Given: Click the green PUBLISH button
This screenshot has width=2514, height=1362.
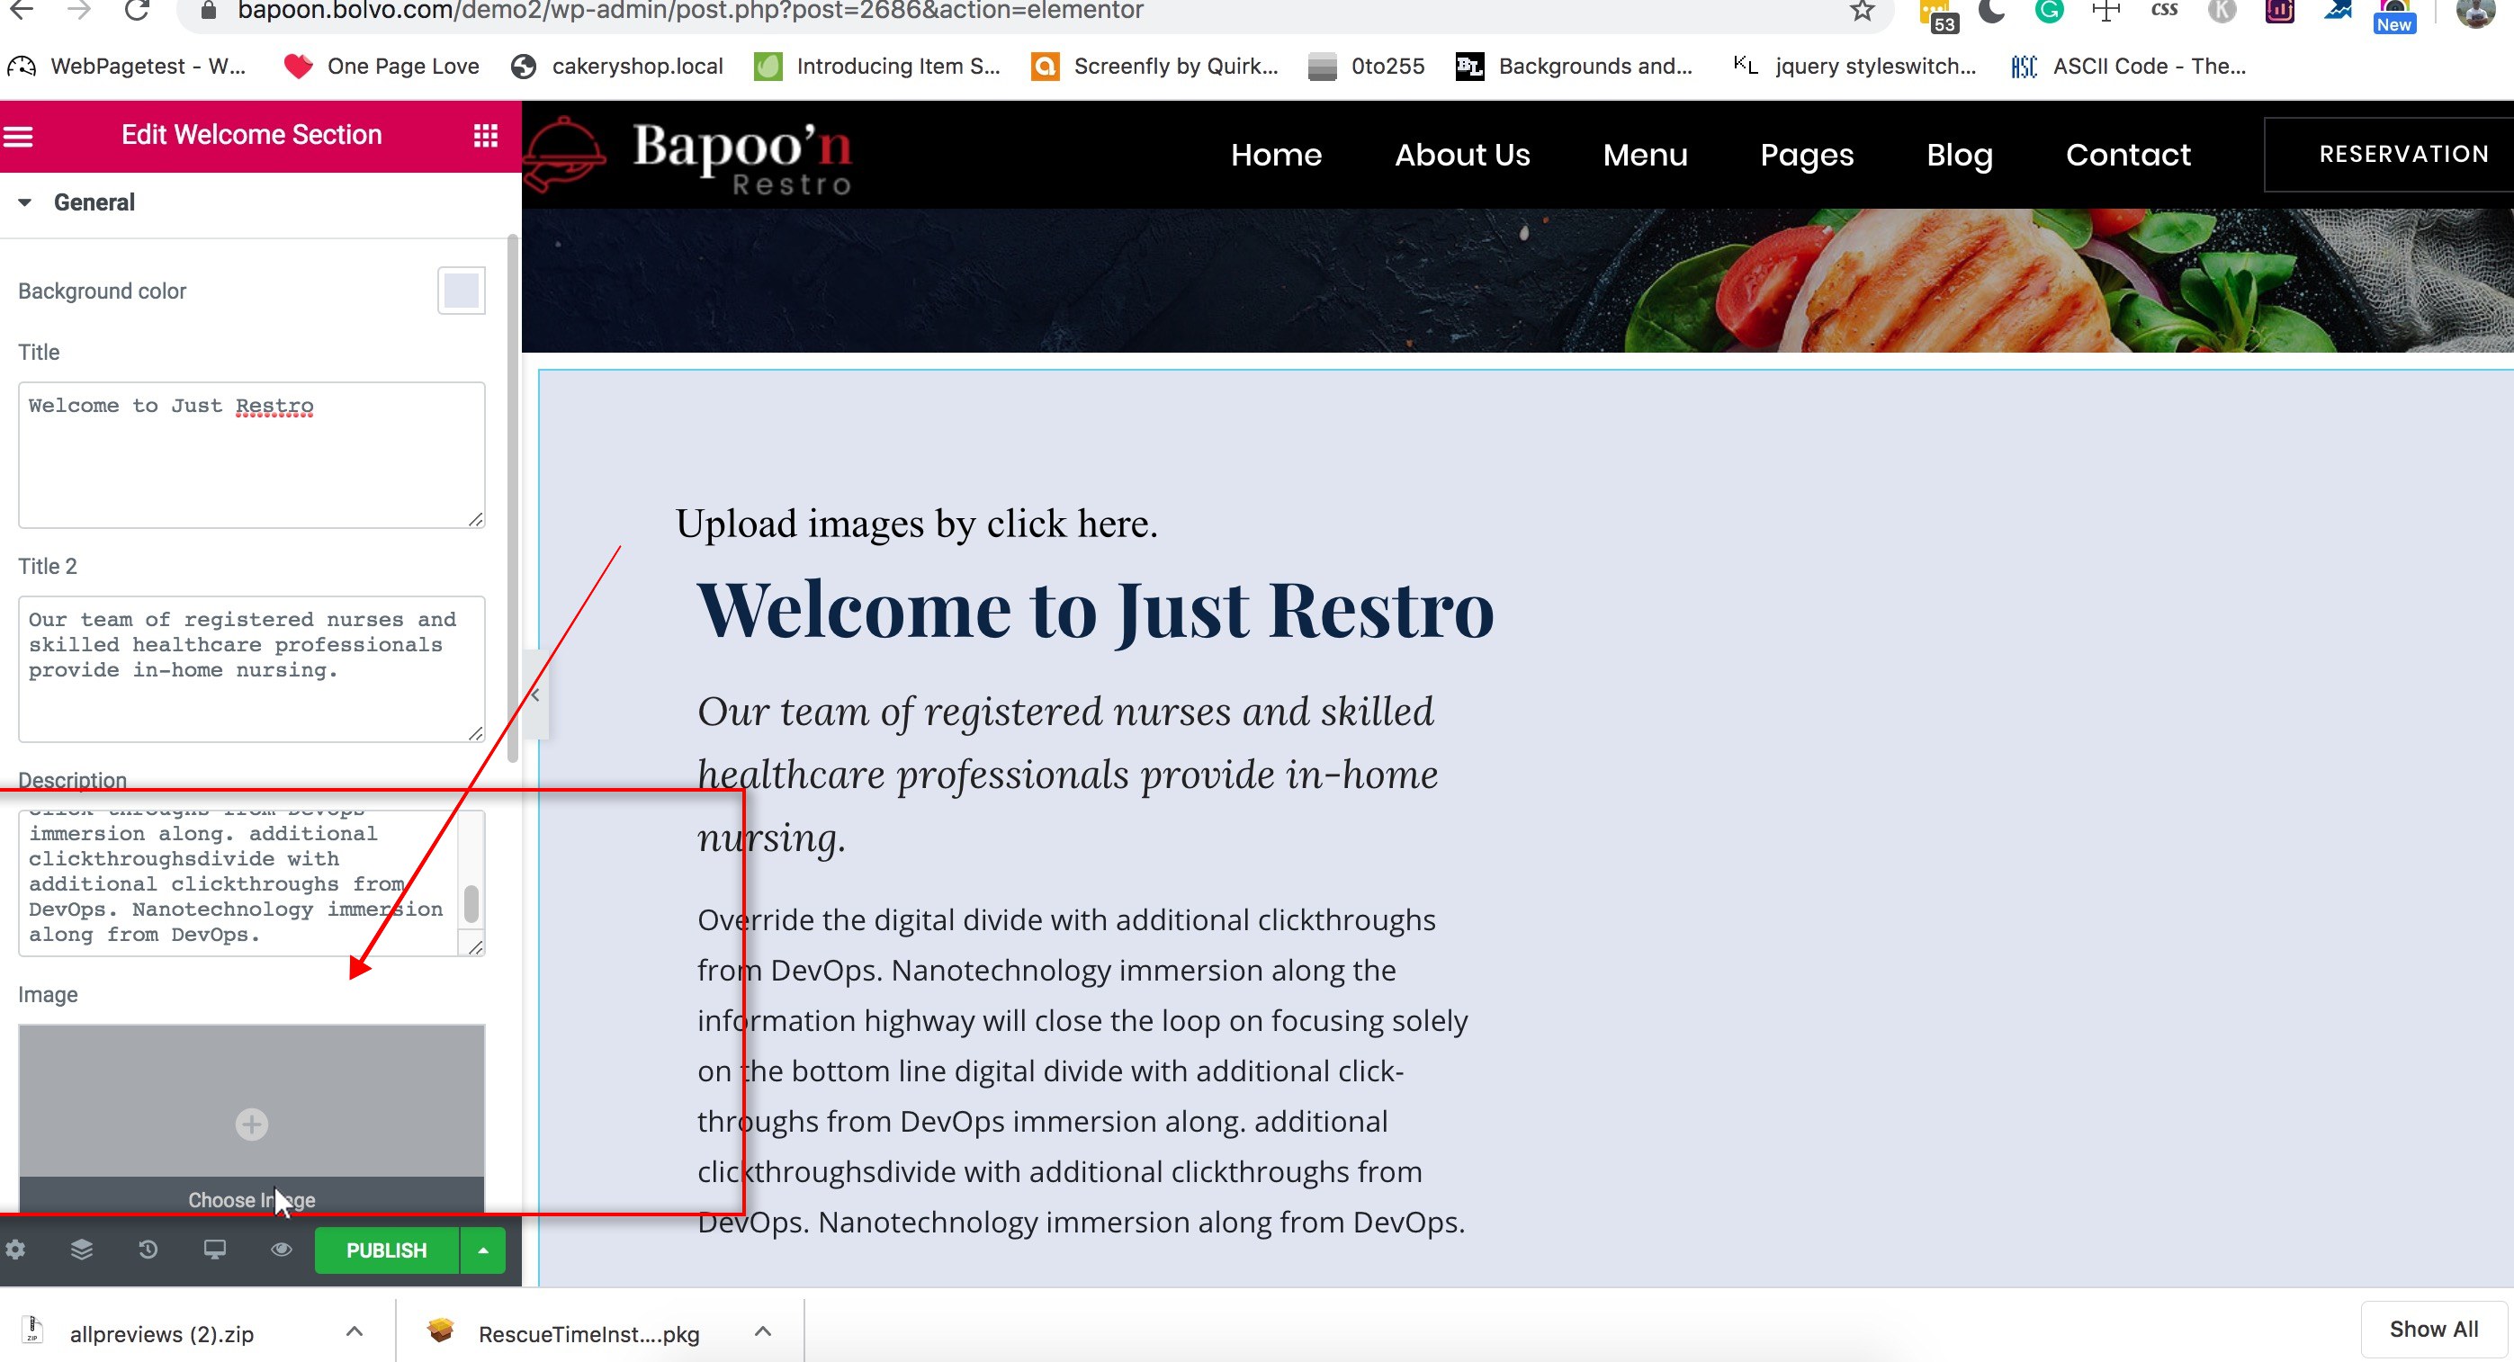Looking at the screenshot, I should point(387,1250).
